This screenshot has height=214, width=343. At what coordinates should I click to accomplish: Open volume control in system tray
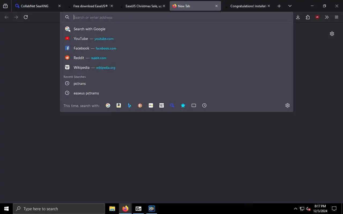coord(308,209)
